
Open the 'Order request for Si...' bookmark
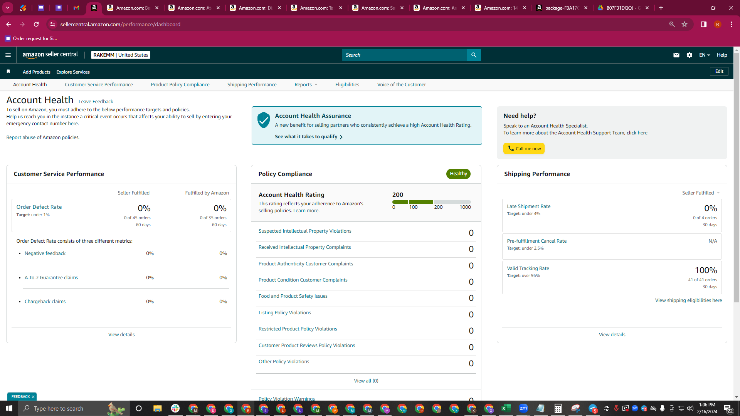point(30,39)
